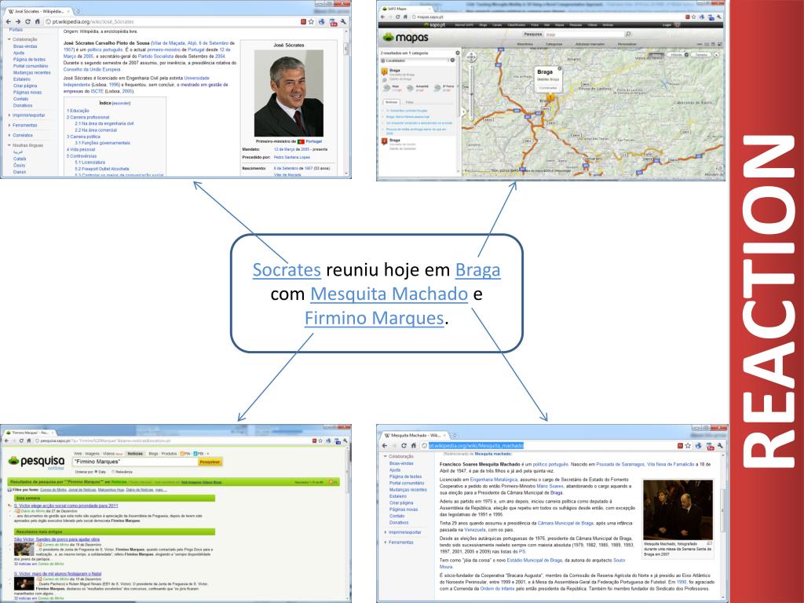Click 'Mesquita Machado' link in center box
Viewport: 804px width, 603px height.
(389, 294)
